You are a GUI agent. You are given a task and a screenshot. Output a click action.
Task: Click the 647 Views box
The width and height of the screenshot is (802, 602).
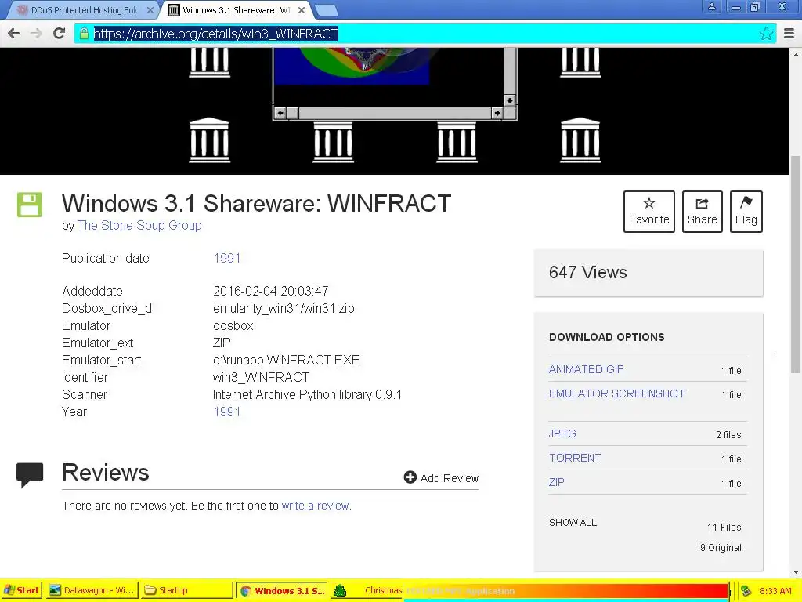tap(648, 273)
